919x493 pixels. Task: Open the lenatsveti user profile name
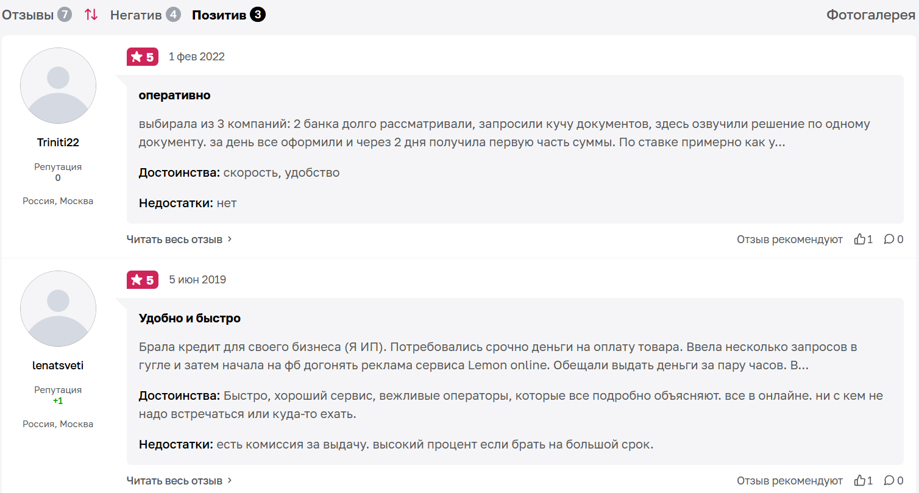[x=58, y=366]
